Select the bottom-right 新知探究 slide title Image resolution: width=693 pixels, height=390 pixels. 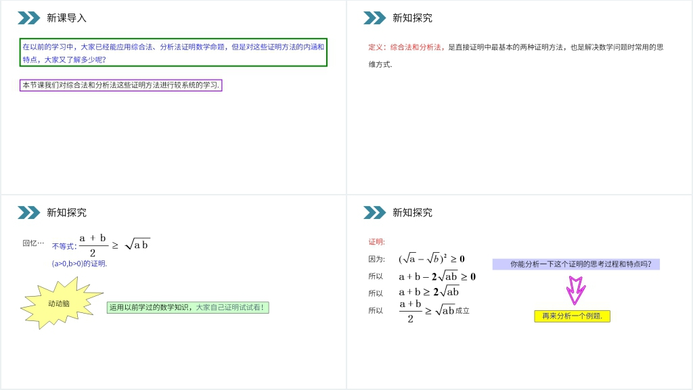click(412, 213)
